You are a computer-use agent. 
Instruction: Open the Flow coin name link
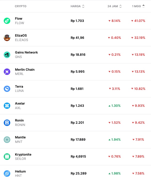click(x=19, y=19)
